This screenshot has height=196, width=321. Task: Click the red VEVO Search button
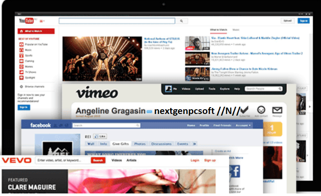[98, 160]
